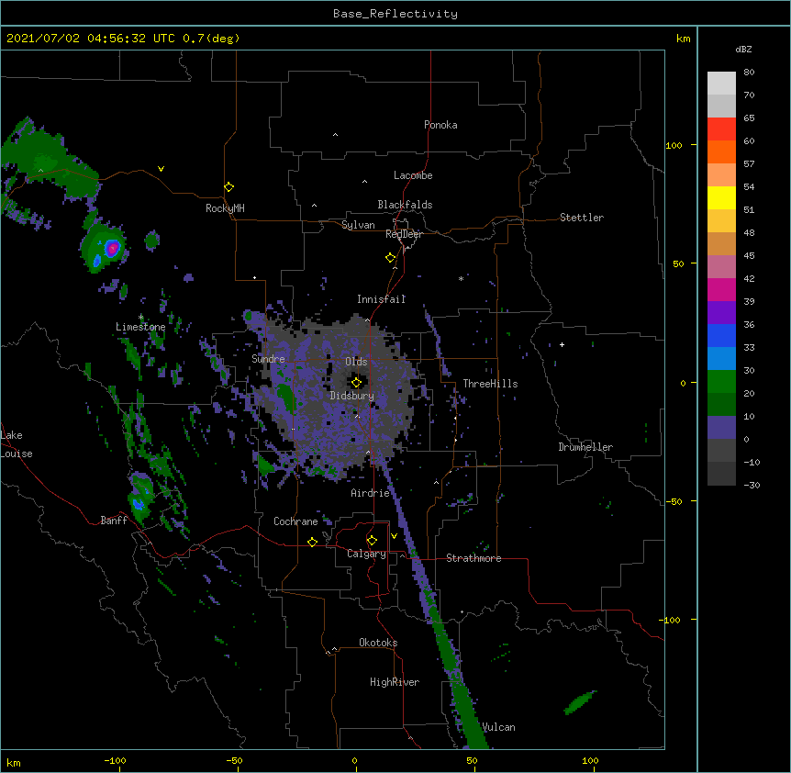Image resolution: width=791 pixels, height=773 pixels.
Task: Click the Calgary label
Action: (x=366, y=554)
